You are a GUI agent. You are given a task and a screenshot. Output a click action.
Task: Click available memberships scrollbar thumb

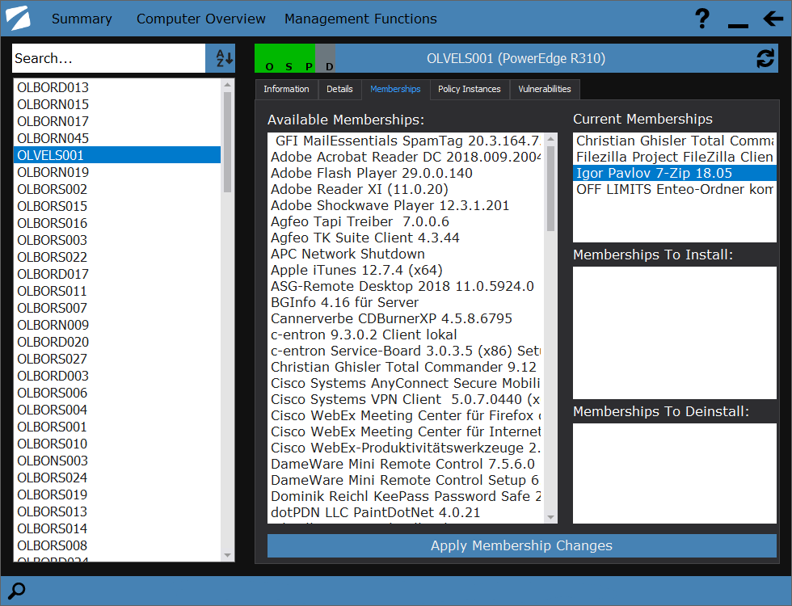coord(550,187)
